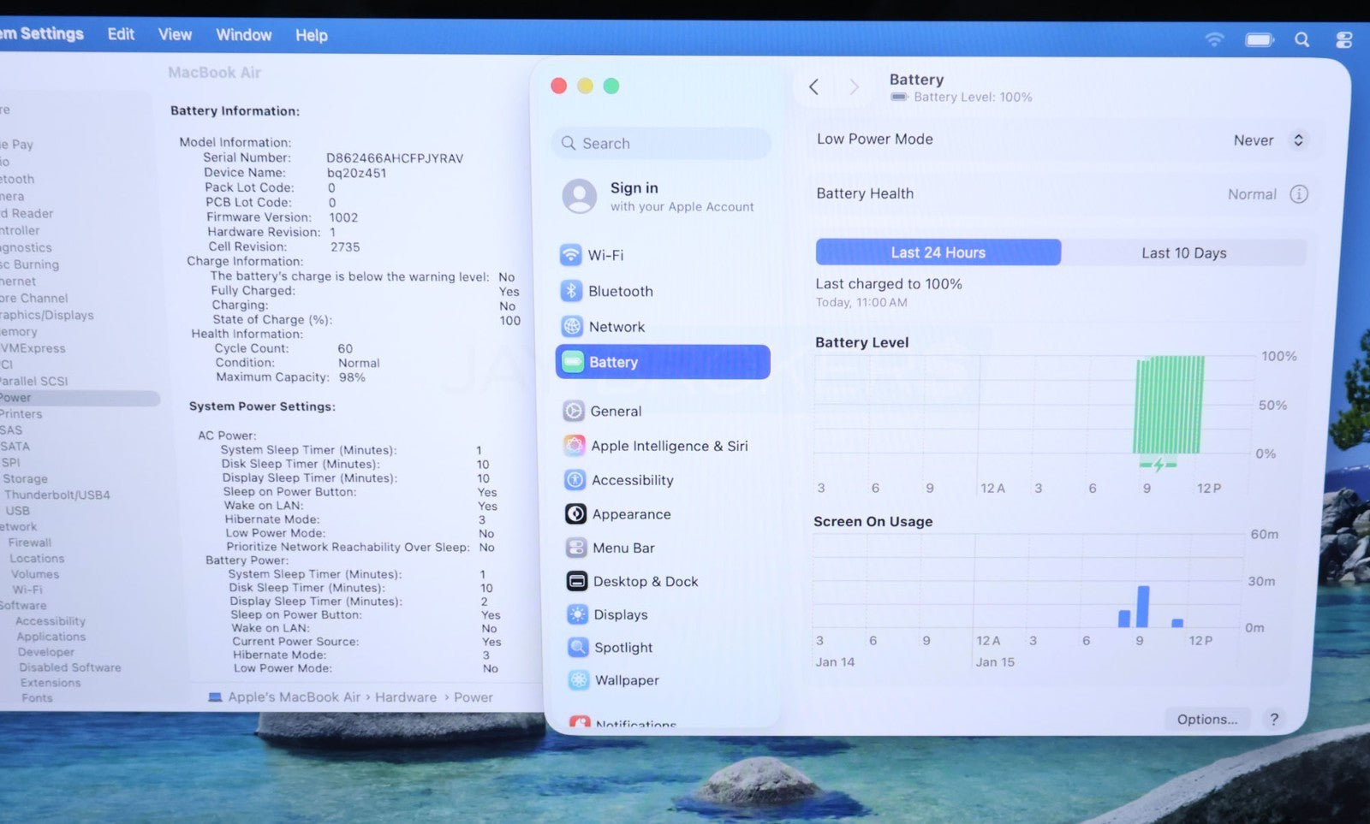1370x824 pixels.
Task: Switch to Last 24 Hours view
Action: [938, 252]
